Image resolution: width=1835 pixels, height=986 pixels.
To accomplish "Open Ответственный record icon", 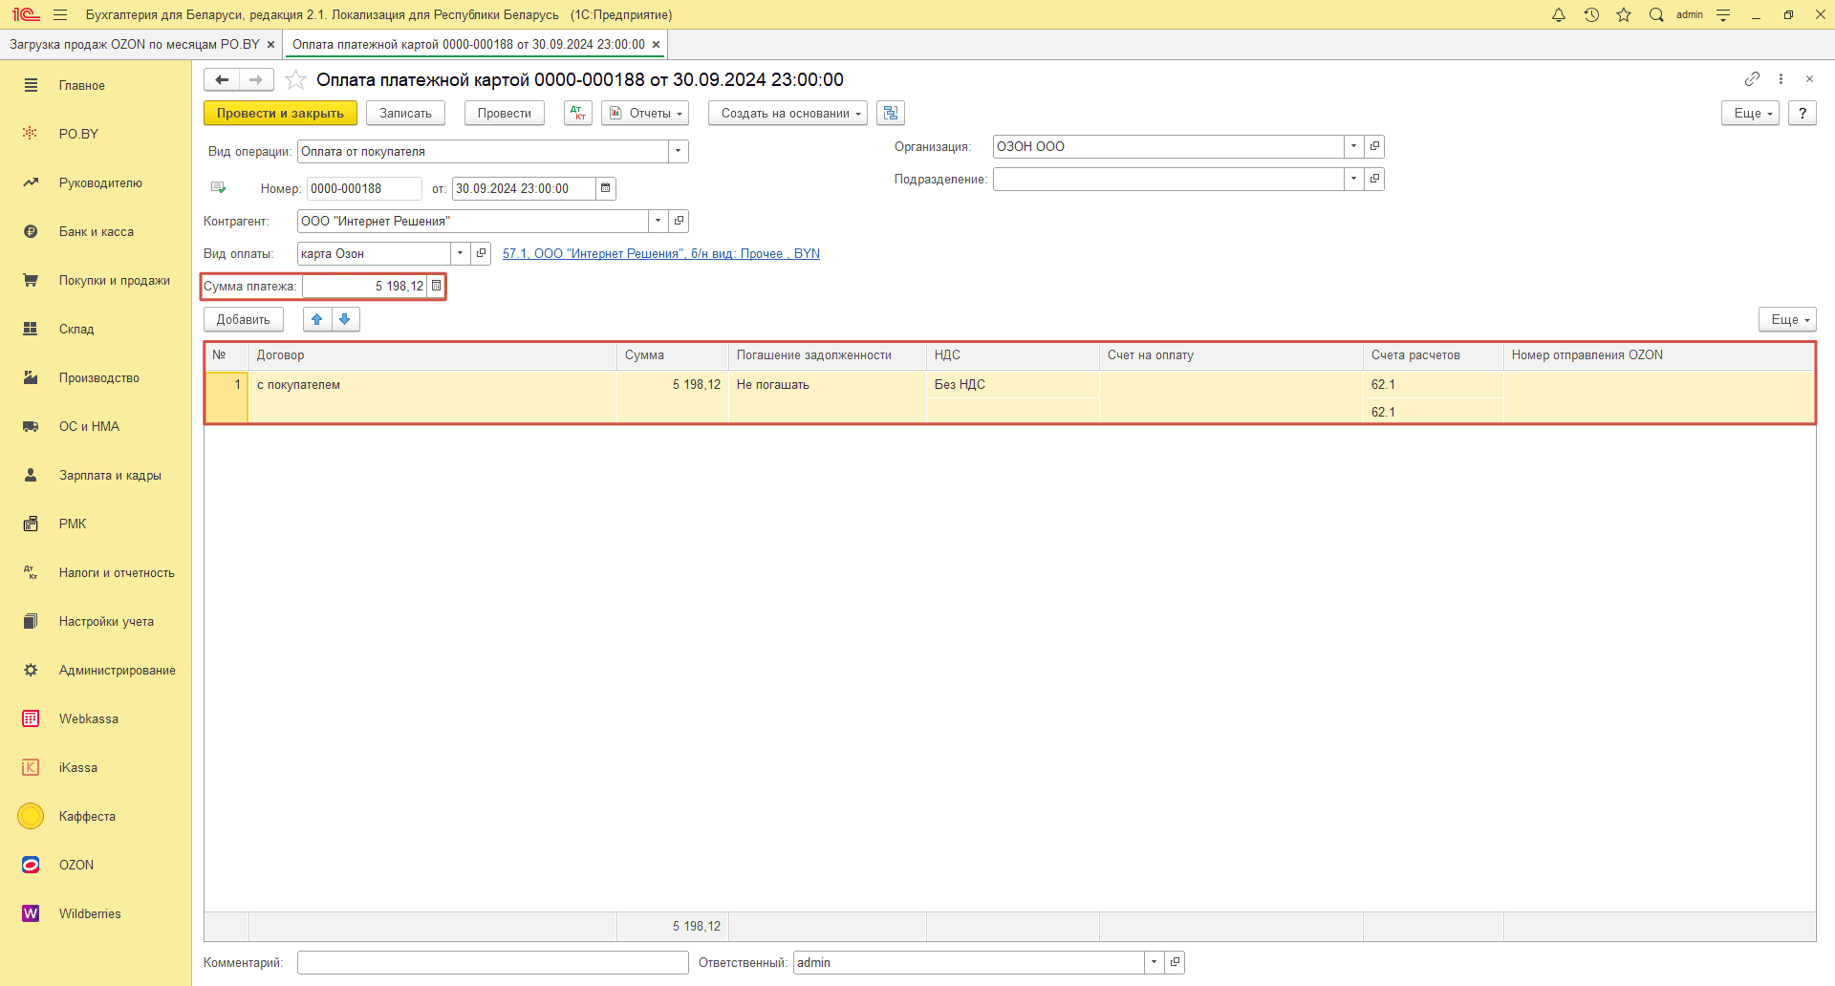I will 1175,962.
